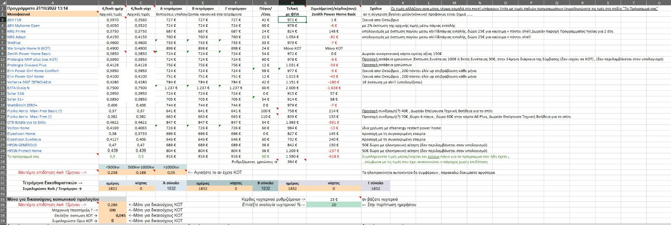This screenshot has height=225, width=671.
Task: Click the '€/kwh ημέρ' header cell
Action: [112, 8]
